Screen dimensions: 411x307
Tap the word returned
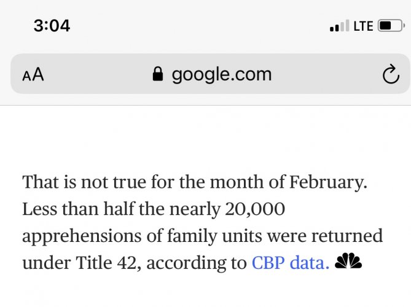point(346,236)
